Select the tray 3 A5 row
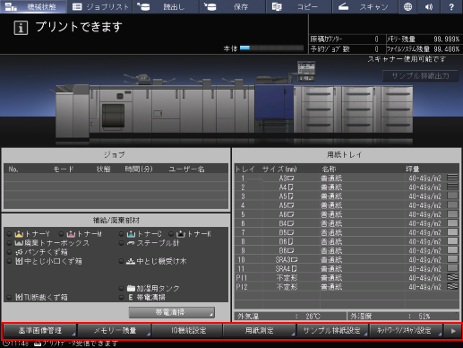 tap(347, 196)
